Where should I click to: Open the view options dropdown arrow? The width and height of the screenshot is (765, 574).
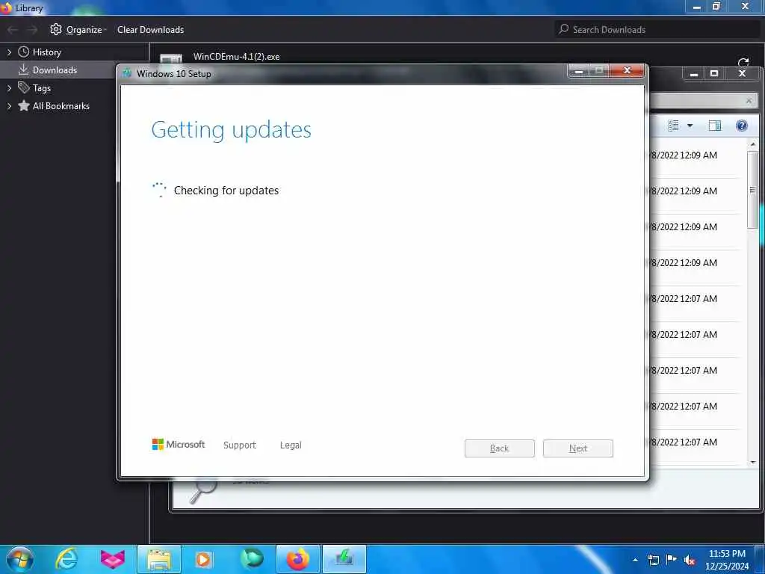690,126
